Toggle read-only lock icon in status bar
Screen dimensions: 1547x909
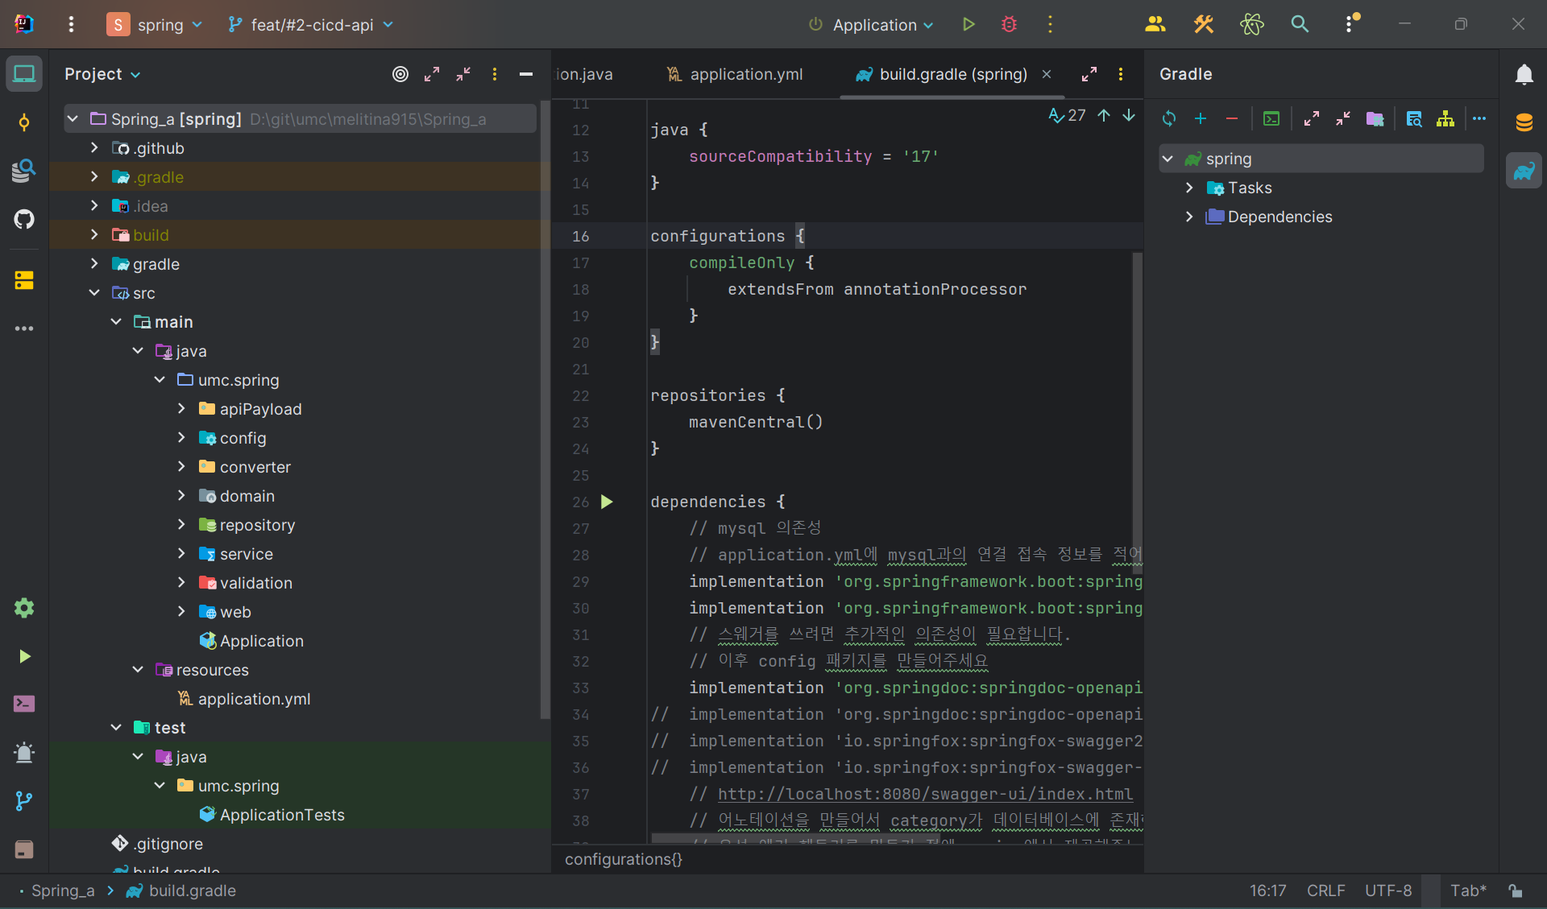1516,890
